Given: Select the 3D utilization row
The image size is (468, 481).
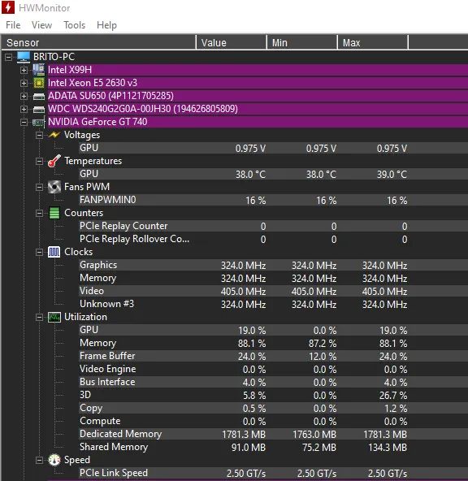Looking at the screenshot, I should (274, 395).
